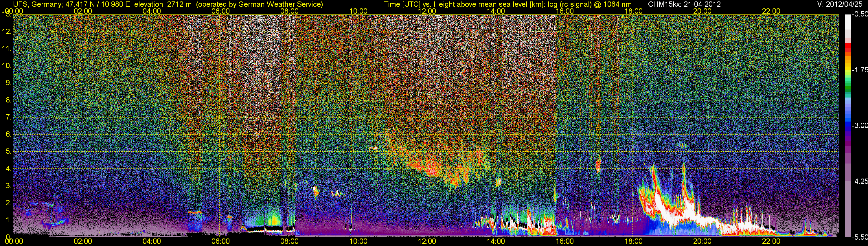Click the 06:00 label on the top time axis

(220, 11)
